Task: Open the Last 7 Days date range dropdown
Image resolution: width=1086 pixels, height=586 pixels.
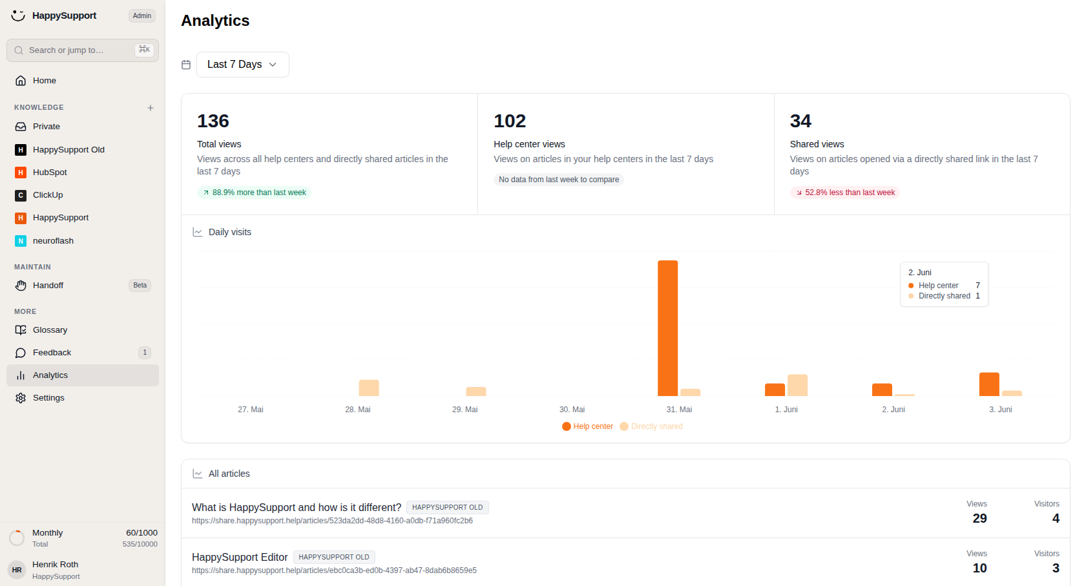Action: pyautogui.click(x=243, y=65)
